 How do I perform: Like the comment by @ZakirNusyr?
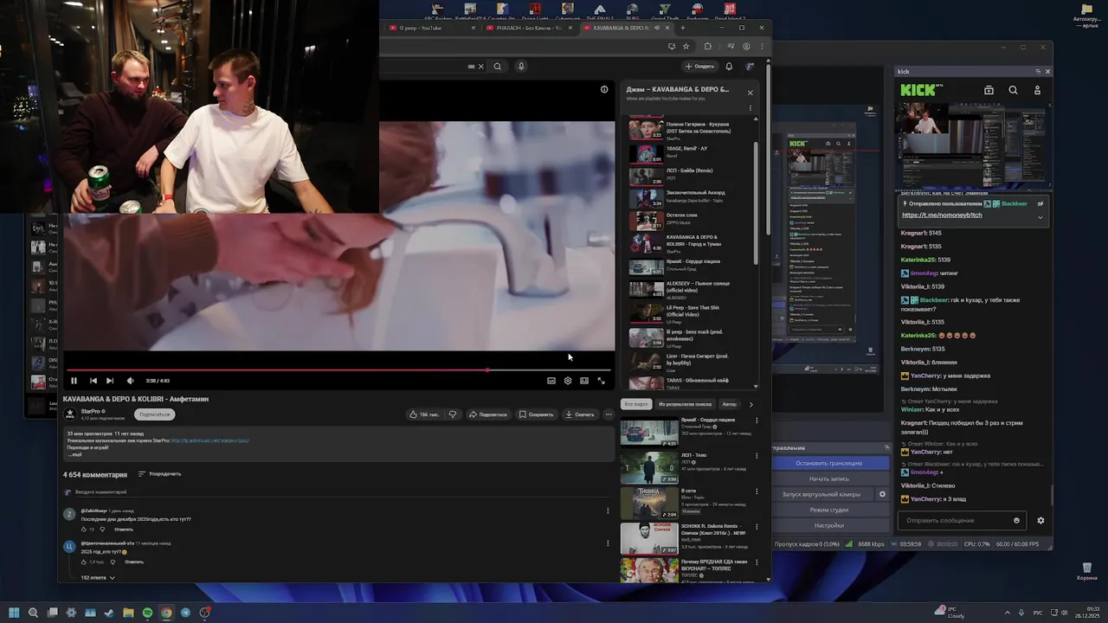84,530
